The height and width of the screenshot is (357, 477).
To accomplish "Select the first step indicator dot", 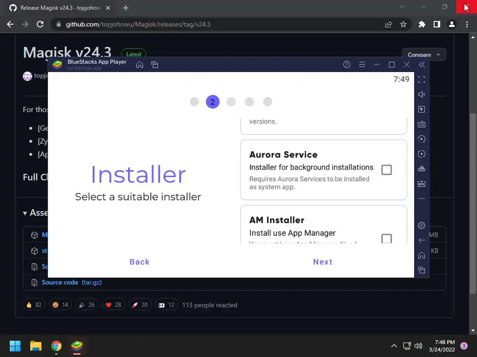I will click(x=194, y=102).
